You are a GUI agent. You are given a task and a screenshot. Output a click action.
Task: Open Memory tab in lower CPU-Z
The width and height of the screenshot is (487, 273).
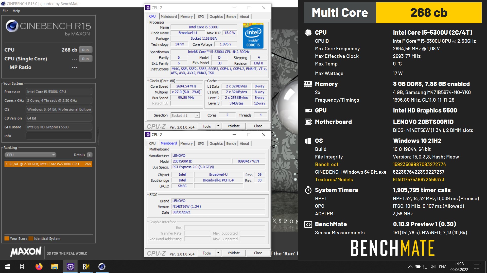tap(186, 143)
